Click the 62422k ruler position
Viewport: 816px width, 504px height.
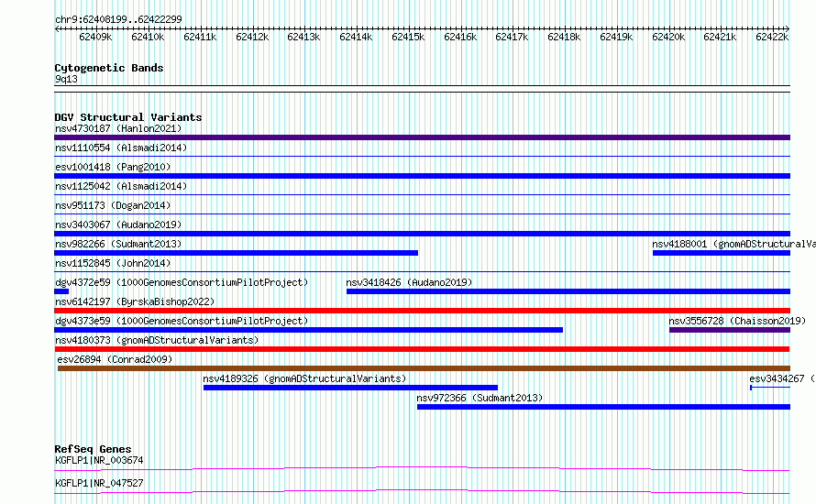point(772,37)
